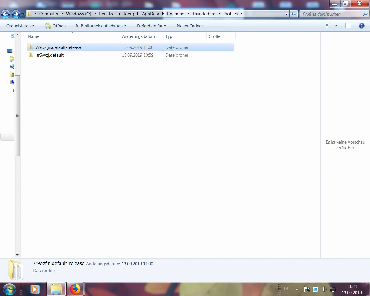Click the change view icon
The height and width of the screenshot is (296, 370).
[329, 26]
